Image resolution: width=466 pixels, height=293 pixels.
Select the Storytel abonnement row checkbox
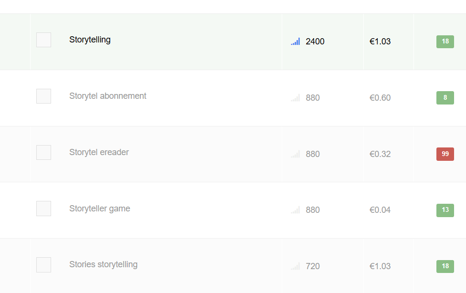(44, 96)
